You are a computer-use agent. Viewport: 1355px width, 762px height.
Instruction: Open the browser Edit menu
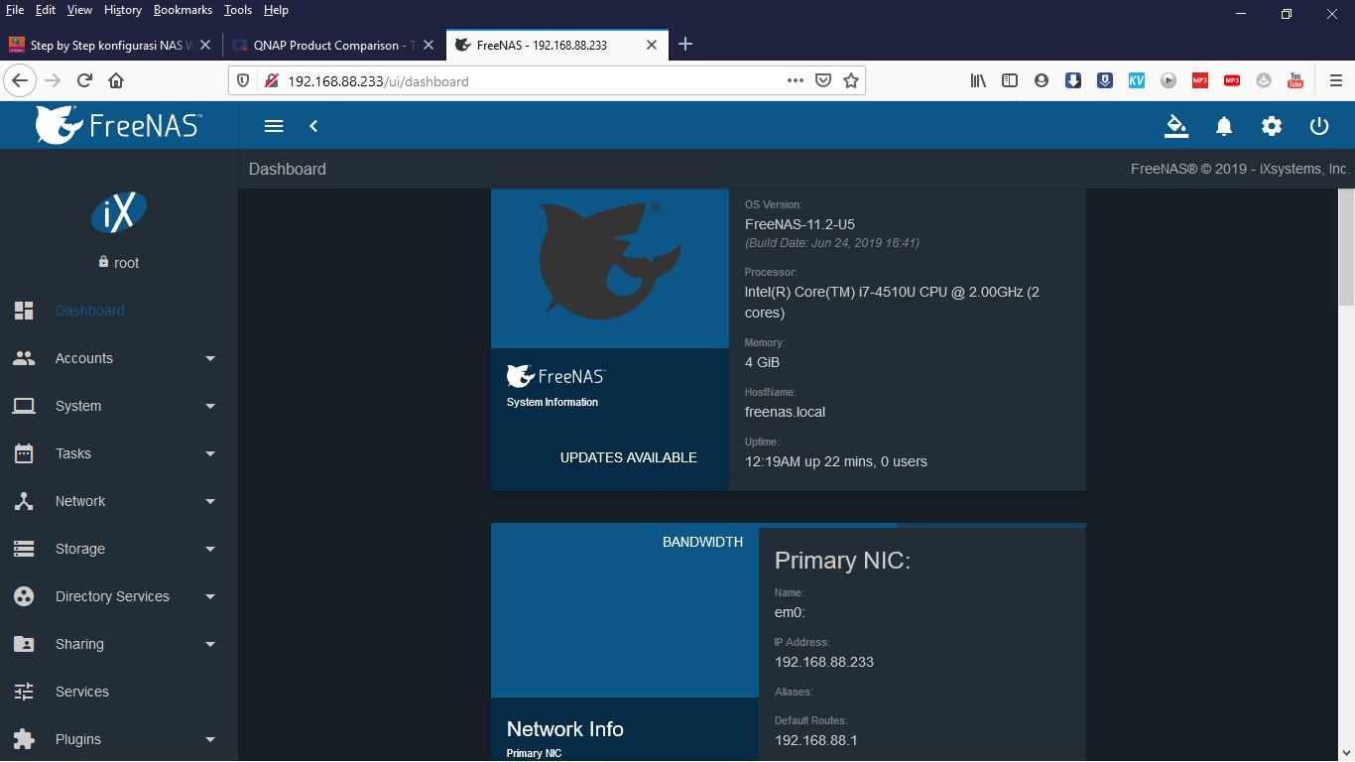pos(46,10)
